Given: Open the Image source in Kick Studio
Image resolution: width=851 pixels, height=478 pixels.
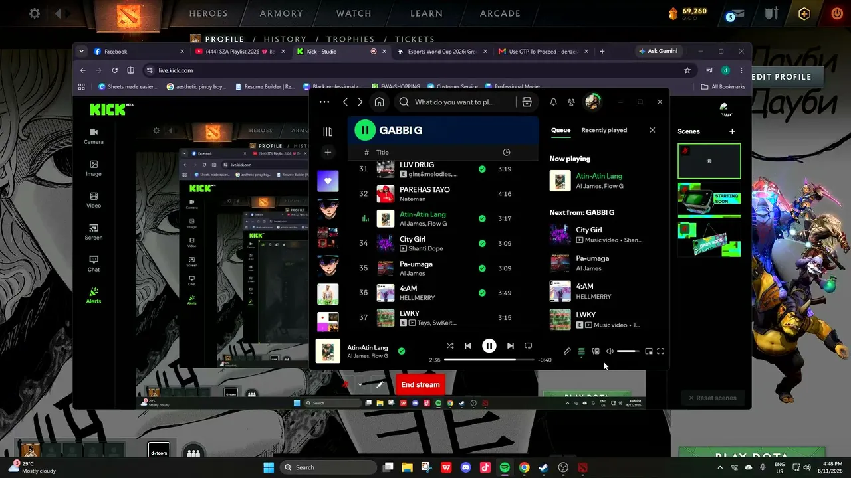Looking at the screenshot, I should [94, 169].
